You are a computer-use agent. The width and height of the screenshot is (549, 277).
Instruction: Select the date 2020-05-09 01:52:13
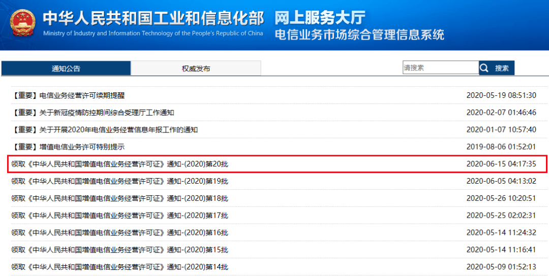pos(501,266)
